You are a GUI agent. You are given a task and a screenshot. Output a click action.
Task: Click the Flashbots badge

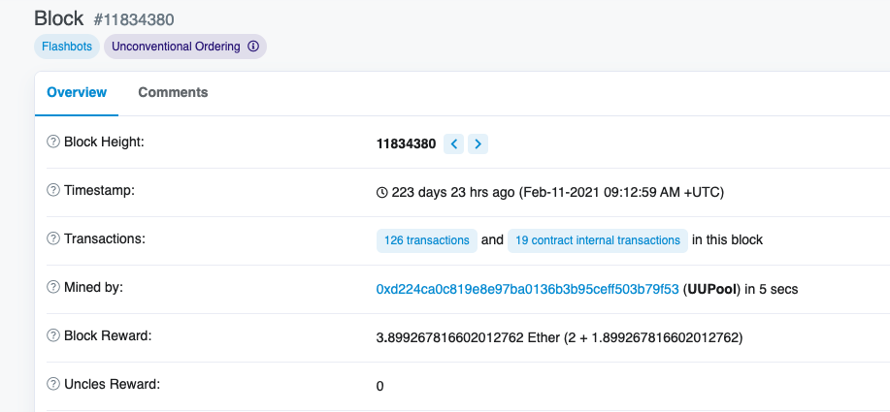click(x=66, y=46)
